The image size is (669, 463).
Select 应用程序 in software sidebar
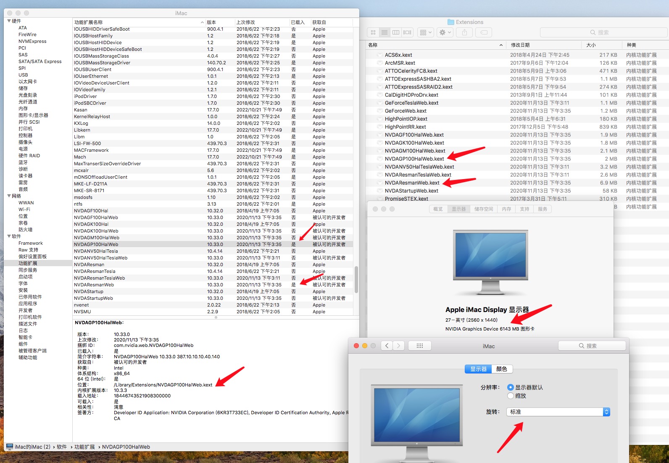point(28,304)
